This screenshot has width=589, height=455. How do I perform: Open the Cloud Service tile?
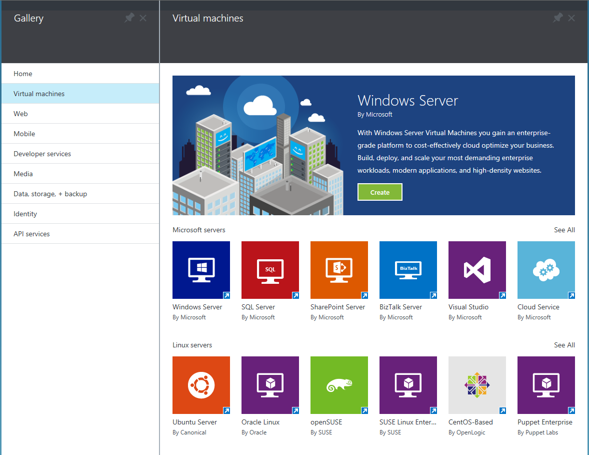click(546, 270)
